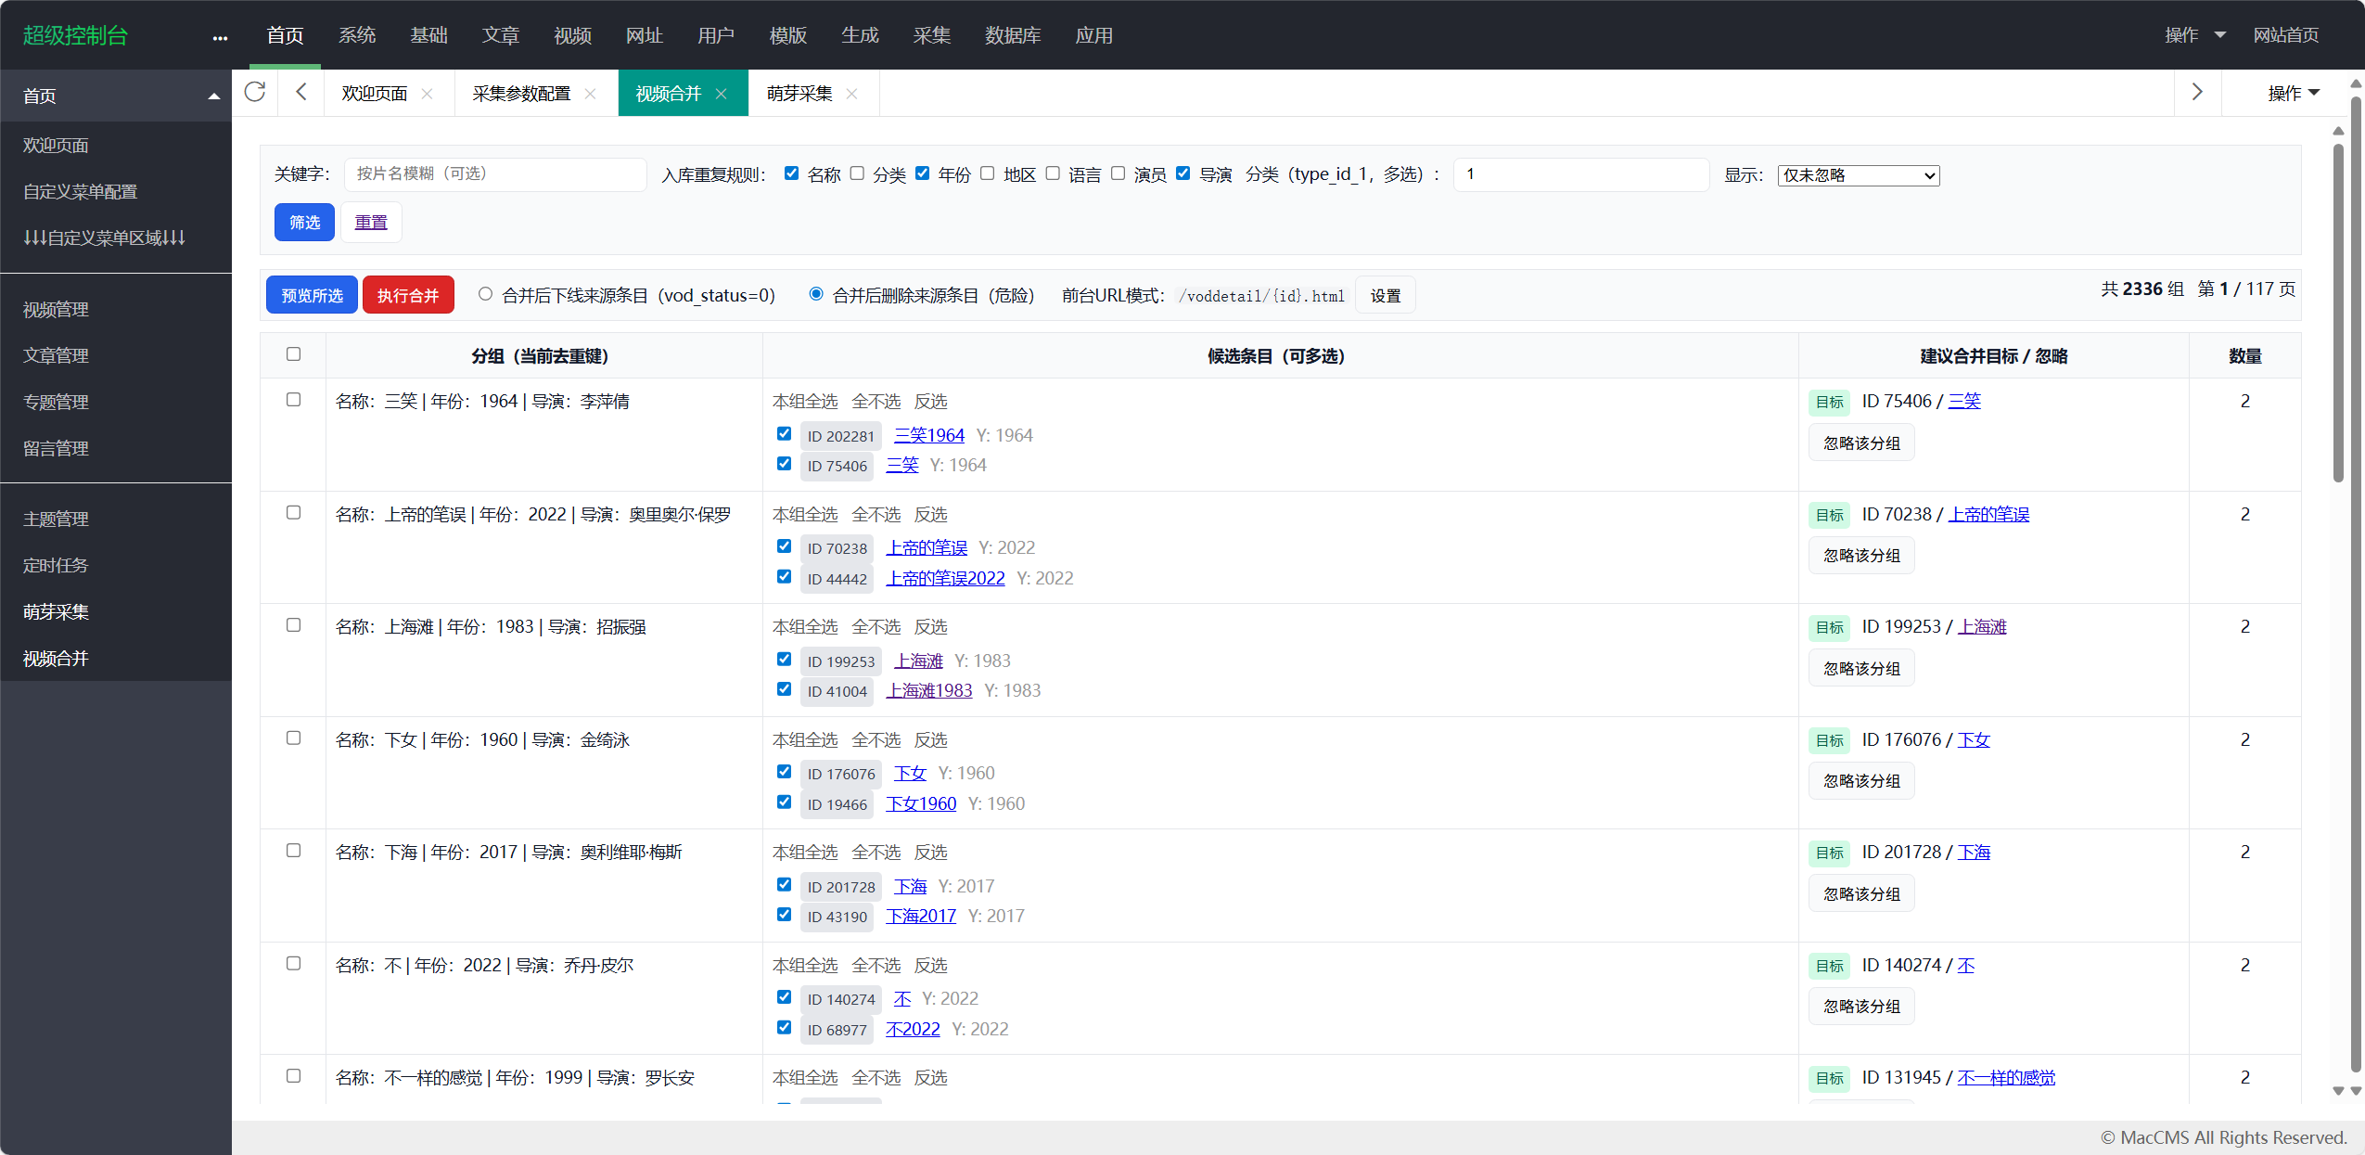Click the refresh page icon
Screen dimensions: 2365x1155
[x=254, y=93]
